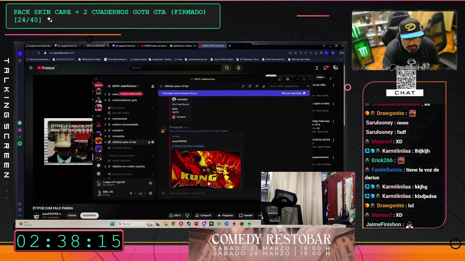Reload the page with the browser refresh icon
This screenshot has height=261, width=465.
(x=39, y=53)
